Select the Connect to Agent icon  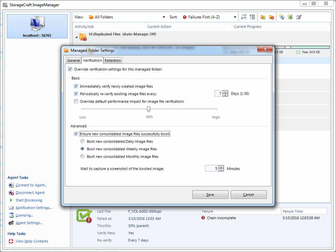[x=11, y=185]
